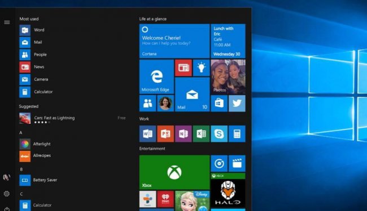
Task: Open the Halo game tile
Action: pos(228,190)
